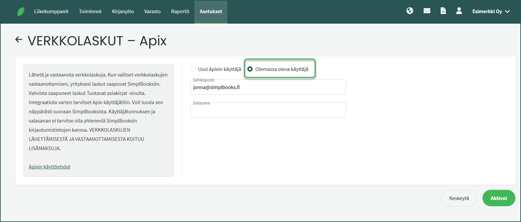The width and height of the screenshot is (521, 222).
Task: Click the Sähköposti email input field
Action: [x=268, y=88]
